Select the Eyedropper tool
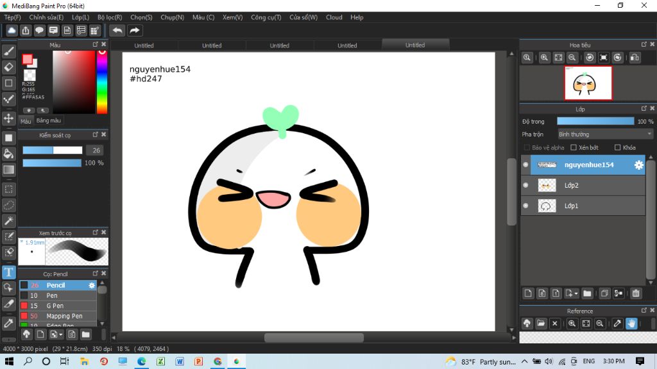The image size is (657, 369). click(9, 323)
